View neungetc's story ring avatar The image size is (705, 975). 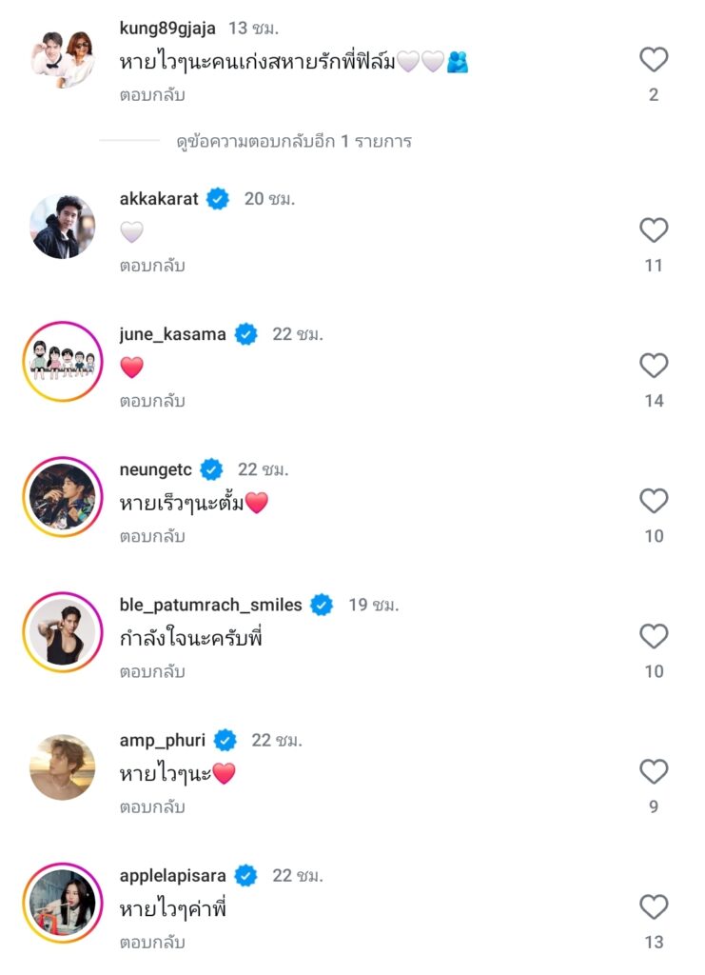tap(63, 497)
